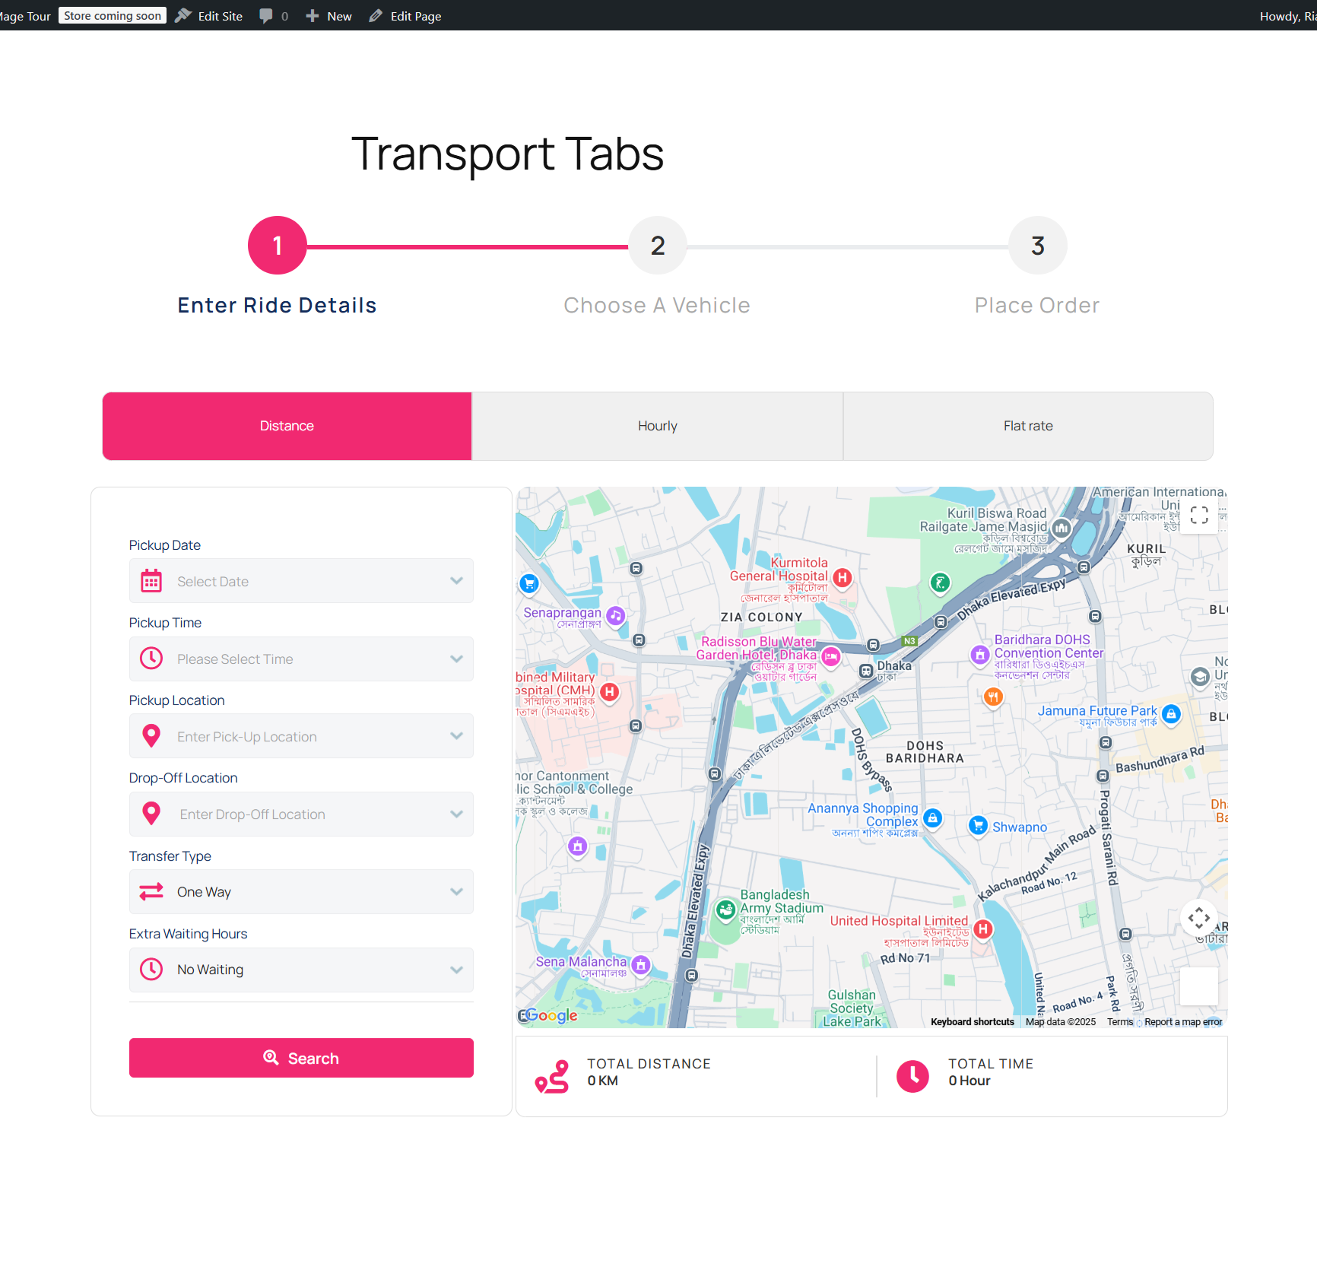Click the pin icon in Pickup Location

point(151,736)
